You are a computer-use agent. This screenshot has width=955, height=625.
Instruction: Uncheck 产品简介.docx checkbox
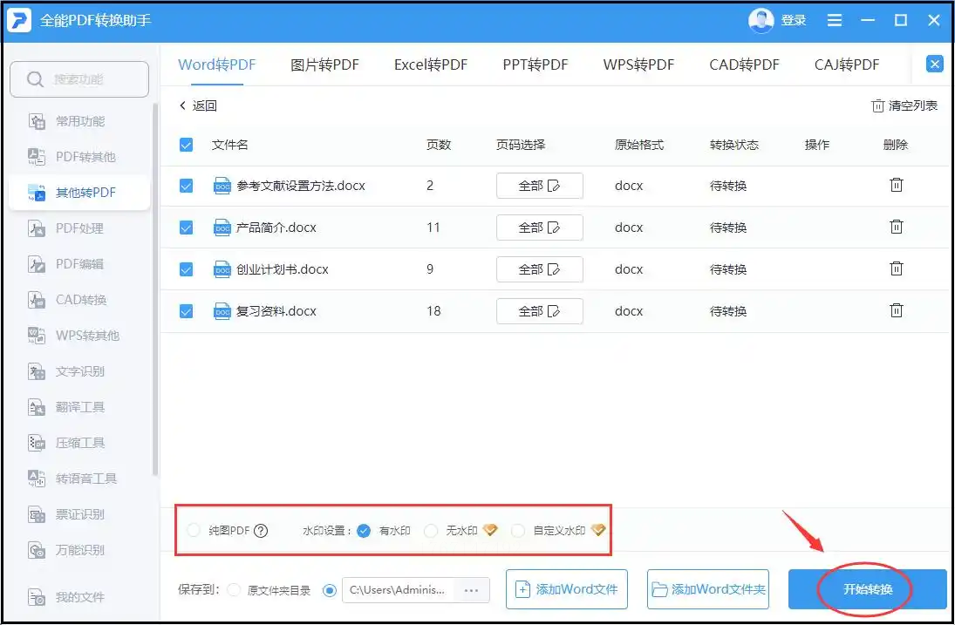[x=187, y=228]
